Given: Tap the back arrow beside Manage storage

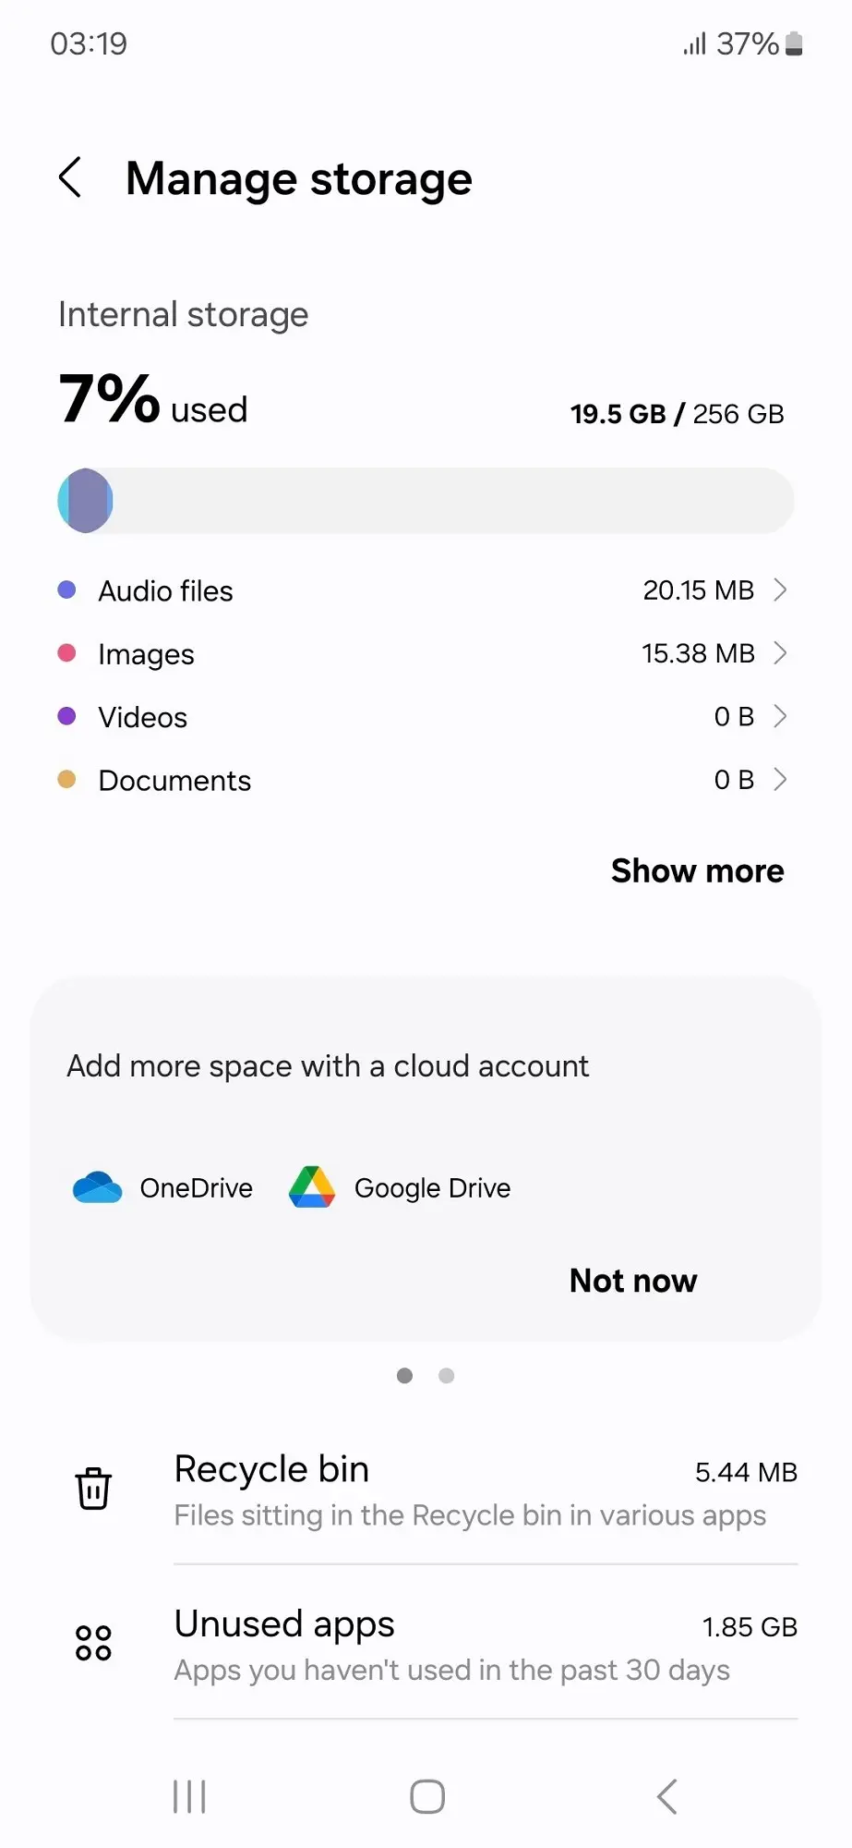Looking at the screenshot, I should click(71, 177).
